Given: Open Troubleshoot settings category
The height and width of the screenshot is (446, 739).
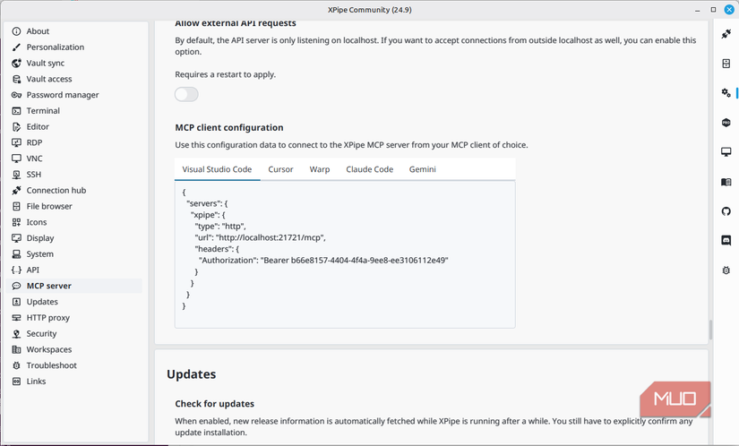Looking at the screenshot, I should coord(74,365).
